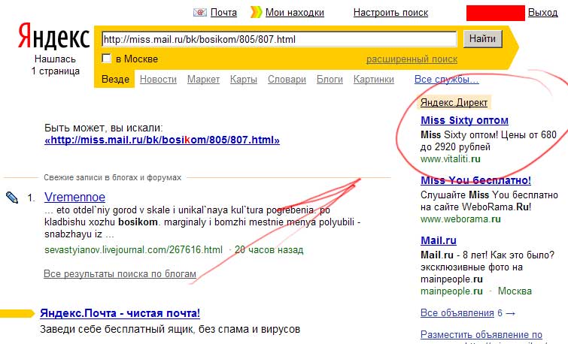
Task: Open Разместить объявление link
Action: click(x=481, y=334)
